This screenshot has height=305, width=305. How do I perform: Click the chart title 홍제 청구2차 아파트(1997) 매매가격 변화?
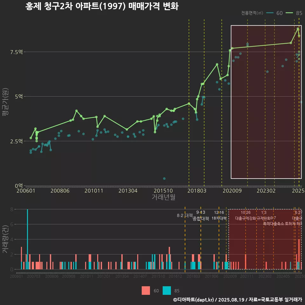102,6
